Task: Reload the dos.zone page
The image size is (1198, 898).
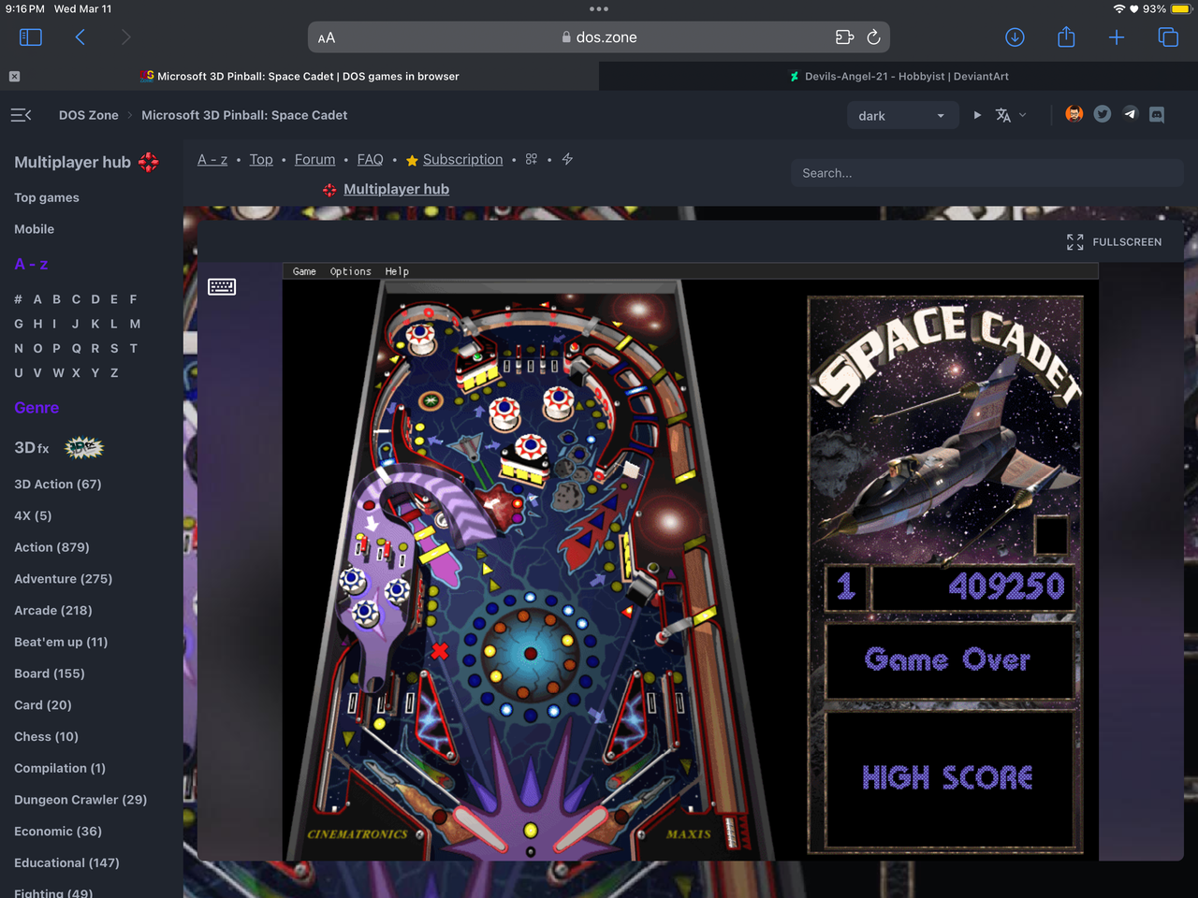Action: pyautogui.click(x=873, y=37)
